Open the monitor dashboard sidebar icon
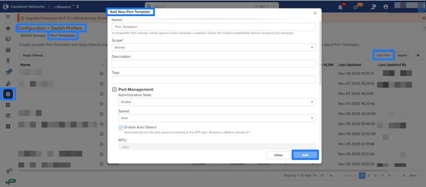Viewport: 426px width, 187px height. point(8,39)
